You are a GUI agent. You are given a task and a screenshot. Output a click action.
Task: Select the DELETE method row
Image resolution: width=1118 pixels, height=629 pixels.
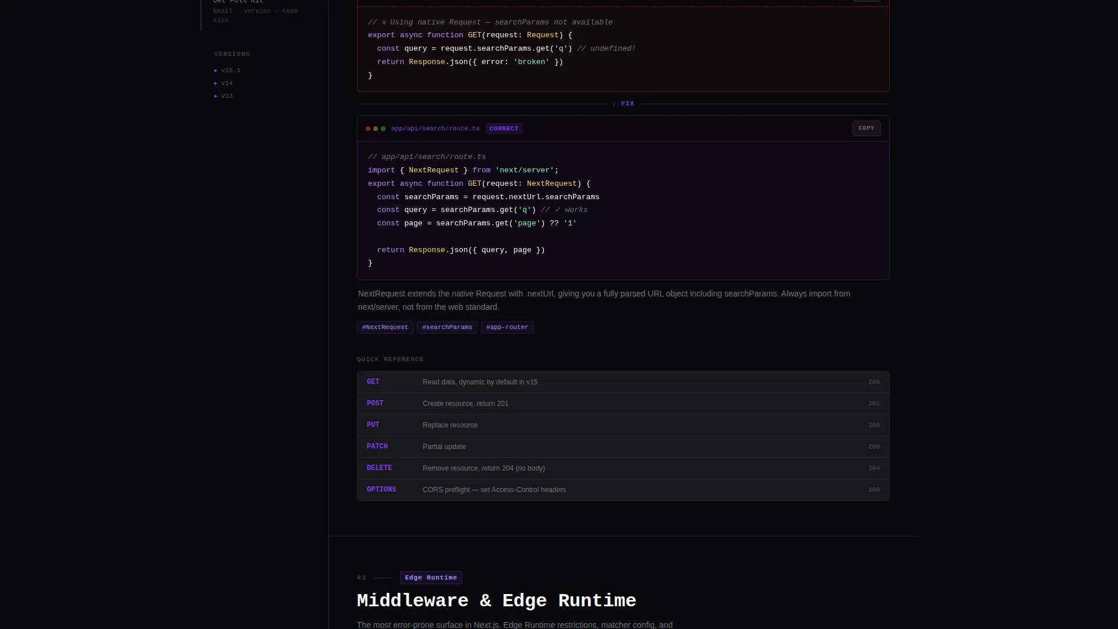(623, 468)
